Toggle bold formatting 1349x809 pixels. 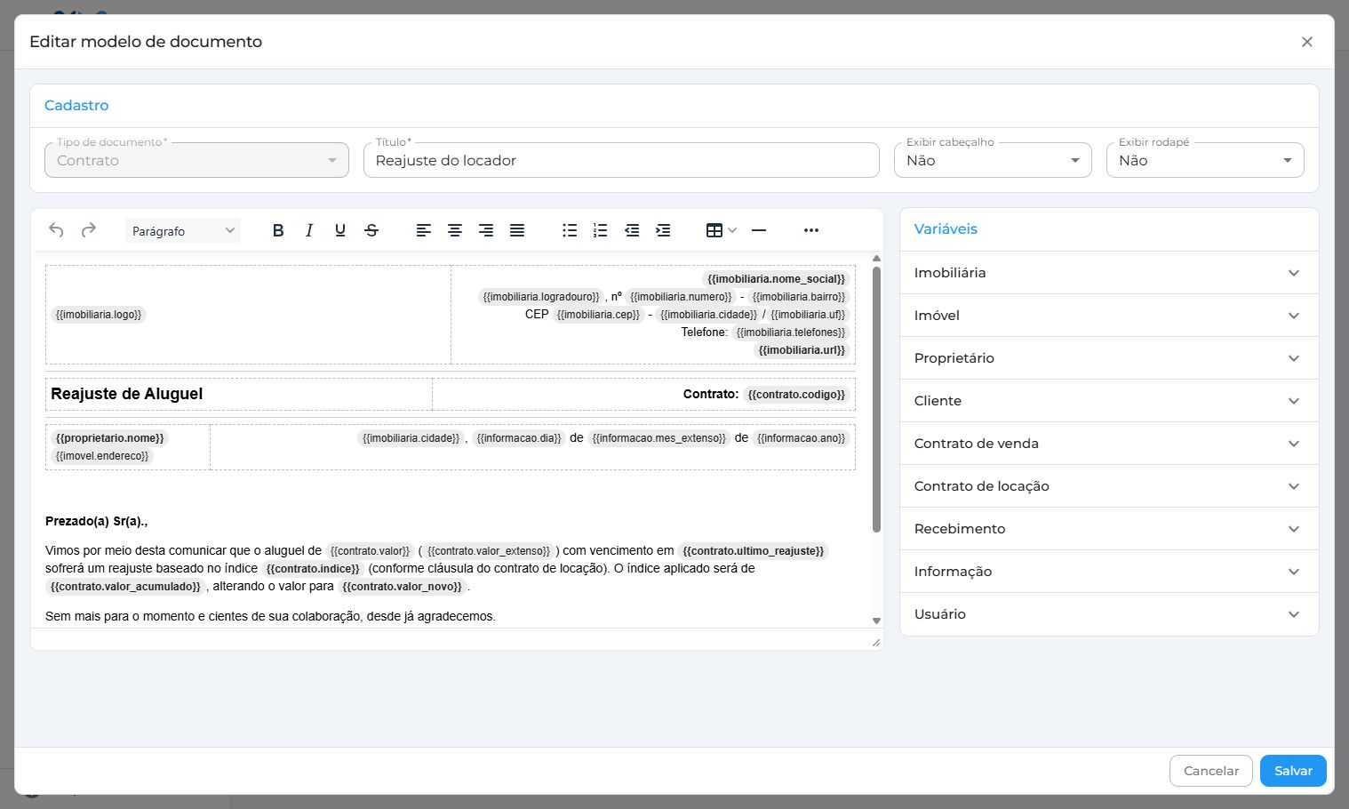click(x=278, y=230)
